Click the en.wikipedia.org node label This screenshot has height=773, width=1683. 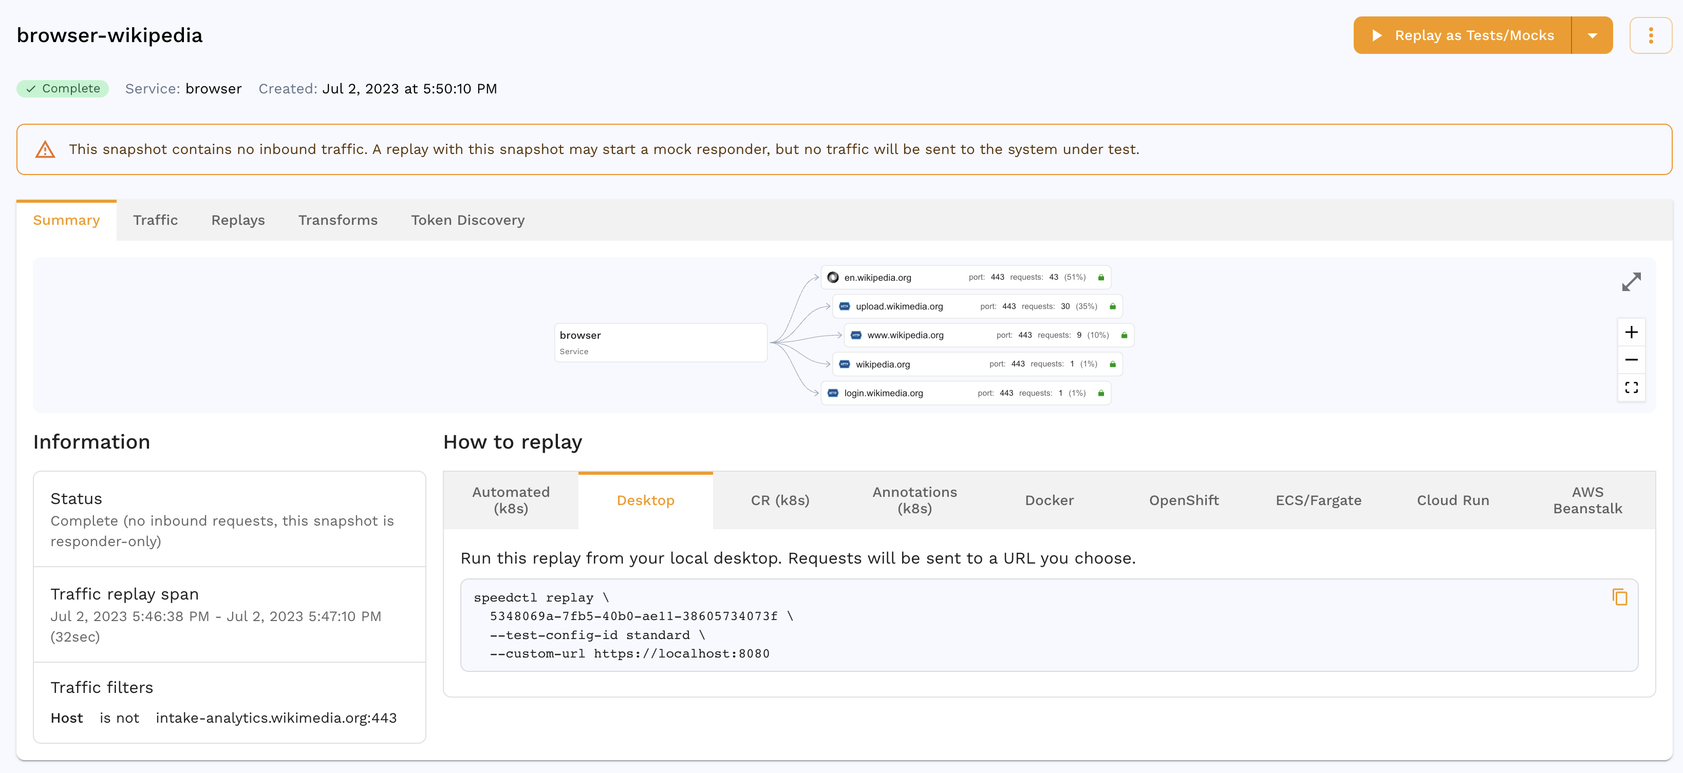coord(877,278)
